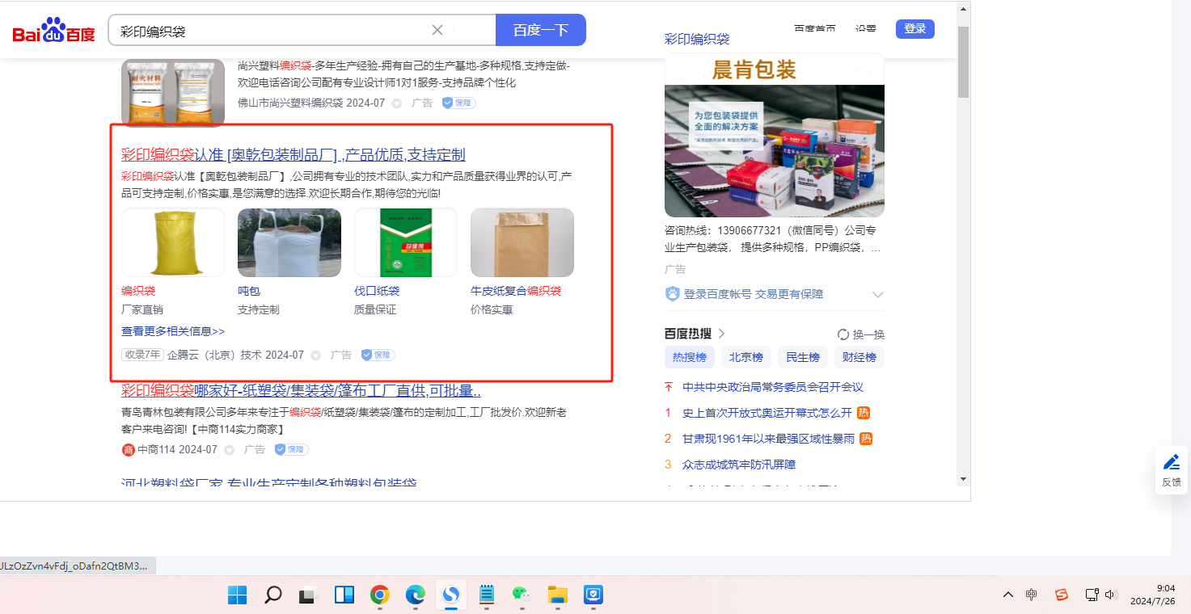Viewport: 1191px width, 614px height.
Task: Open File Explorer from the taskbar
Action: point(558,595)
